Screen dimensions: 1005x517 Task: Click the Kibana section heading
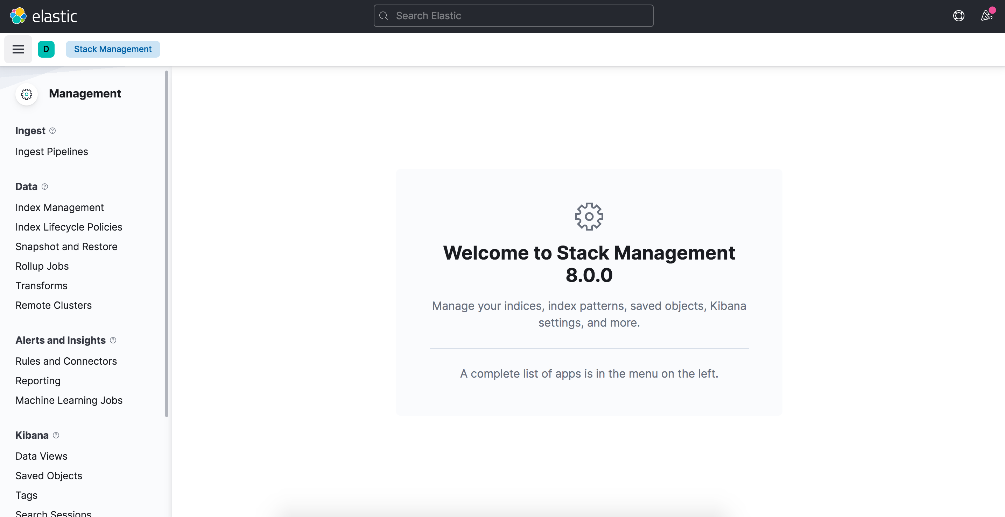(32, 435)
